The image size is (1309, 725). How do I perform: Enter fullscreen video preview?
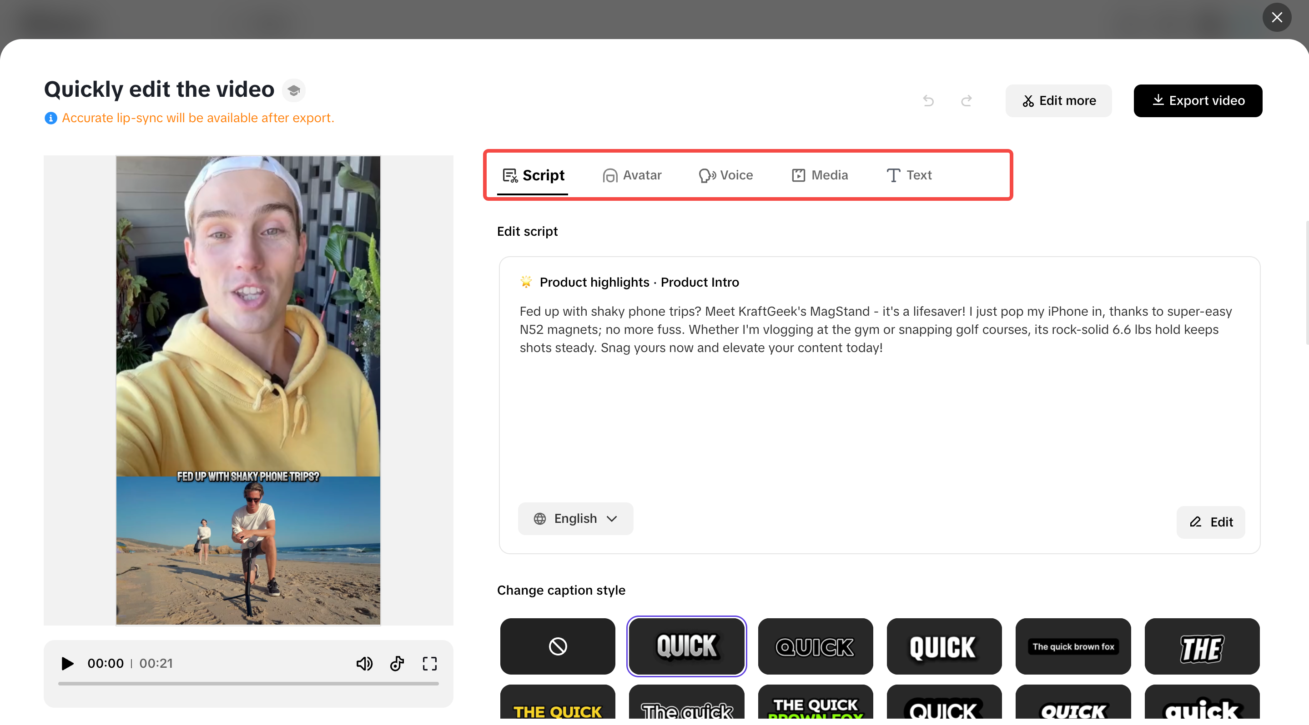coord(429,663)
